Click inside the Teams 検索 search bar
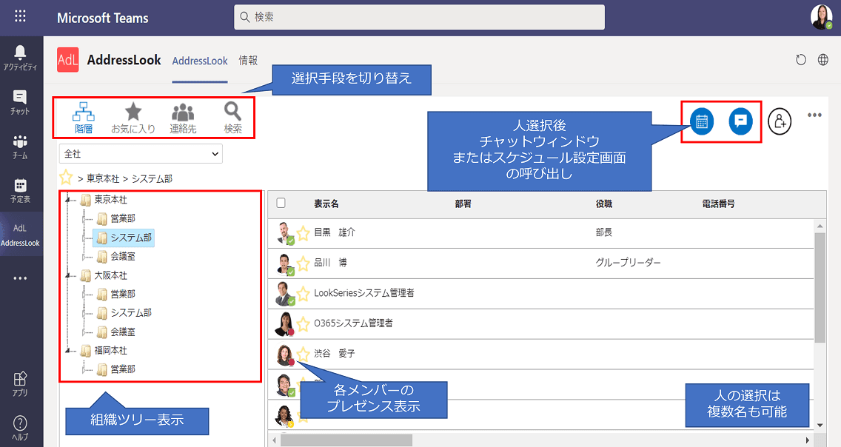841x447 pixels. [419, 15]
